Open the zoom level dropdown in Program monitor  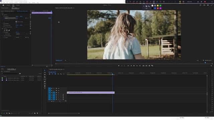[67, 60]
